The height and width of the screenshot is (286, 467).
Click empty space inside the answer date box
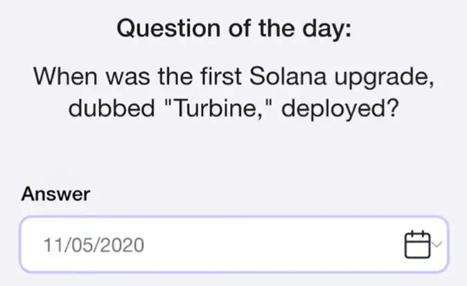(277, 244)
